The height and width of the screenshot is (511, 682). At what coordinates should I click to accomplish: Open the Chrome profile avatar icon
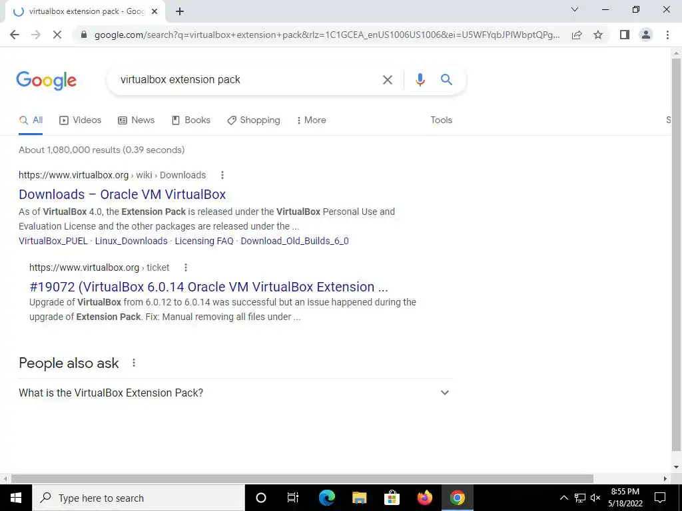[646, 35]
